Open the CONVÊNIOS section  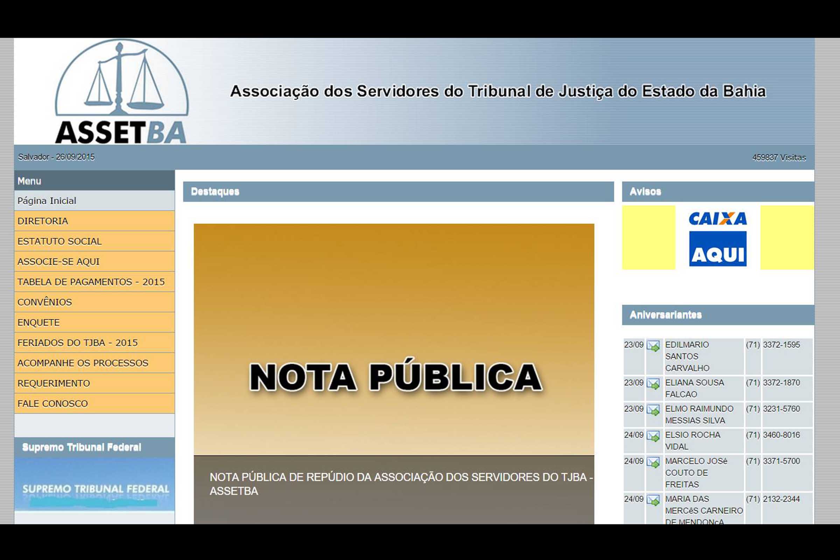pyautogui.click(x=44, y=302)
